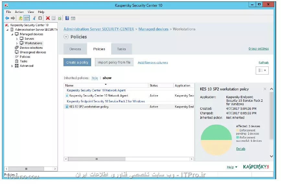Image resolution: width=281 pixels, height=184 pixels.
Task: Open the Add/Remove columns link
Action: (153, 63)
